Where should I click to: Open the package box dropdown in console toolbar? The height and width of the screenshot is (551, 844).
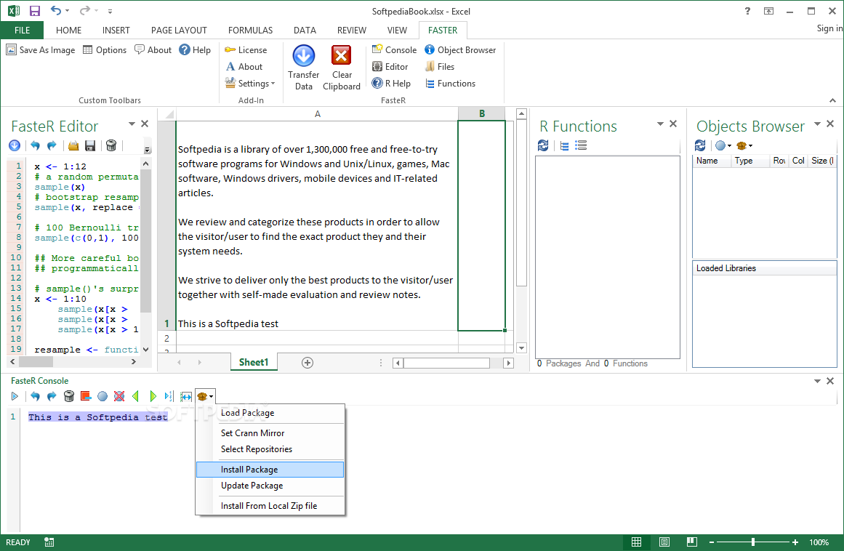tap(205, 397)
